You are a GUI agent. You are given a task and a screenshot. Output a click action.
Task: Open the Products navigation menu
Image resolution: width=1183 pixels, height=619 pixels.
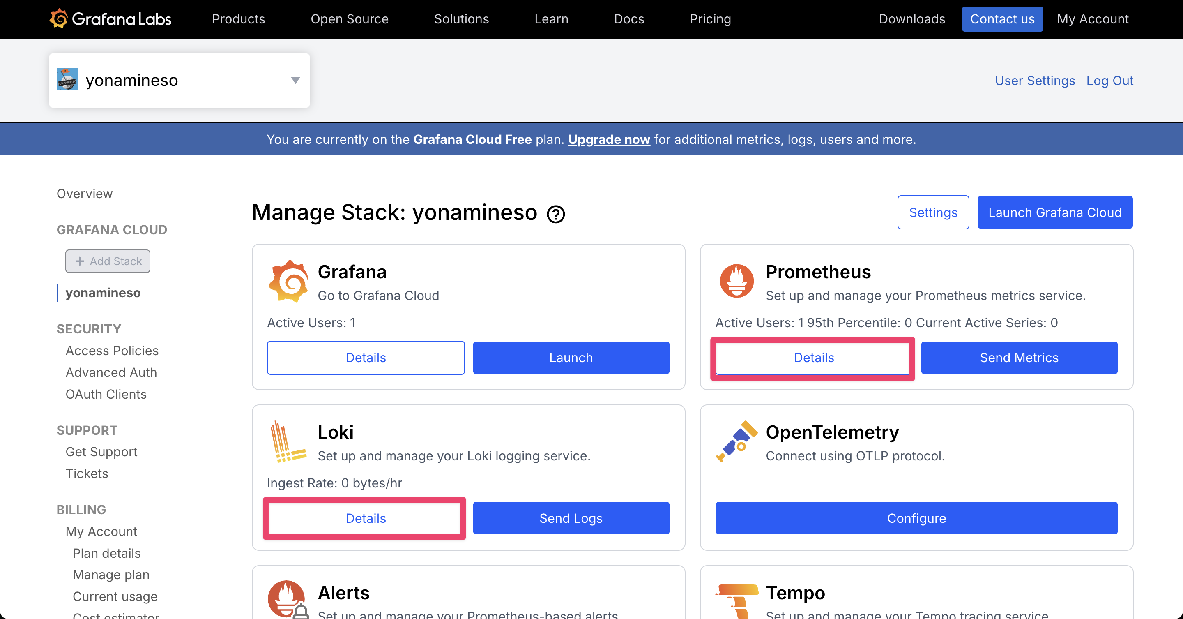[238, 19]
